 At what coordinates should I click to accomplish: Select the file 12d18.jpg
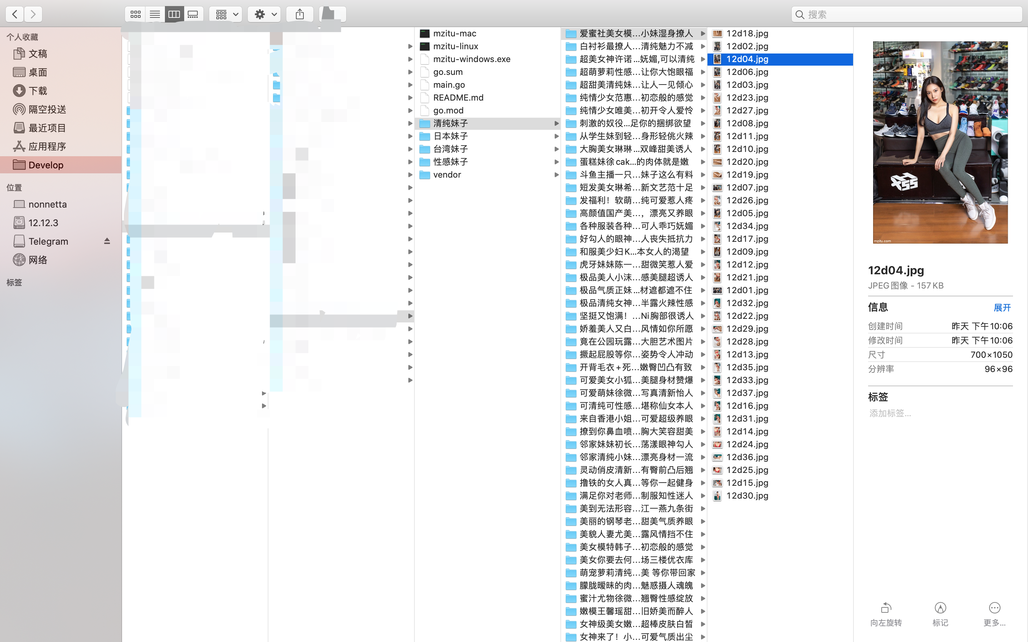click(780, 34)
